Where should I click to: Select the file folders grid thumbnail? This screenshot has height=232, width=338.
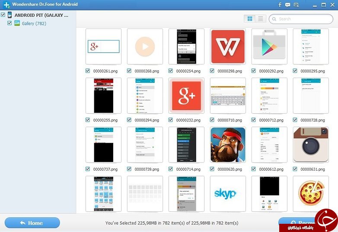[103, 194]
